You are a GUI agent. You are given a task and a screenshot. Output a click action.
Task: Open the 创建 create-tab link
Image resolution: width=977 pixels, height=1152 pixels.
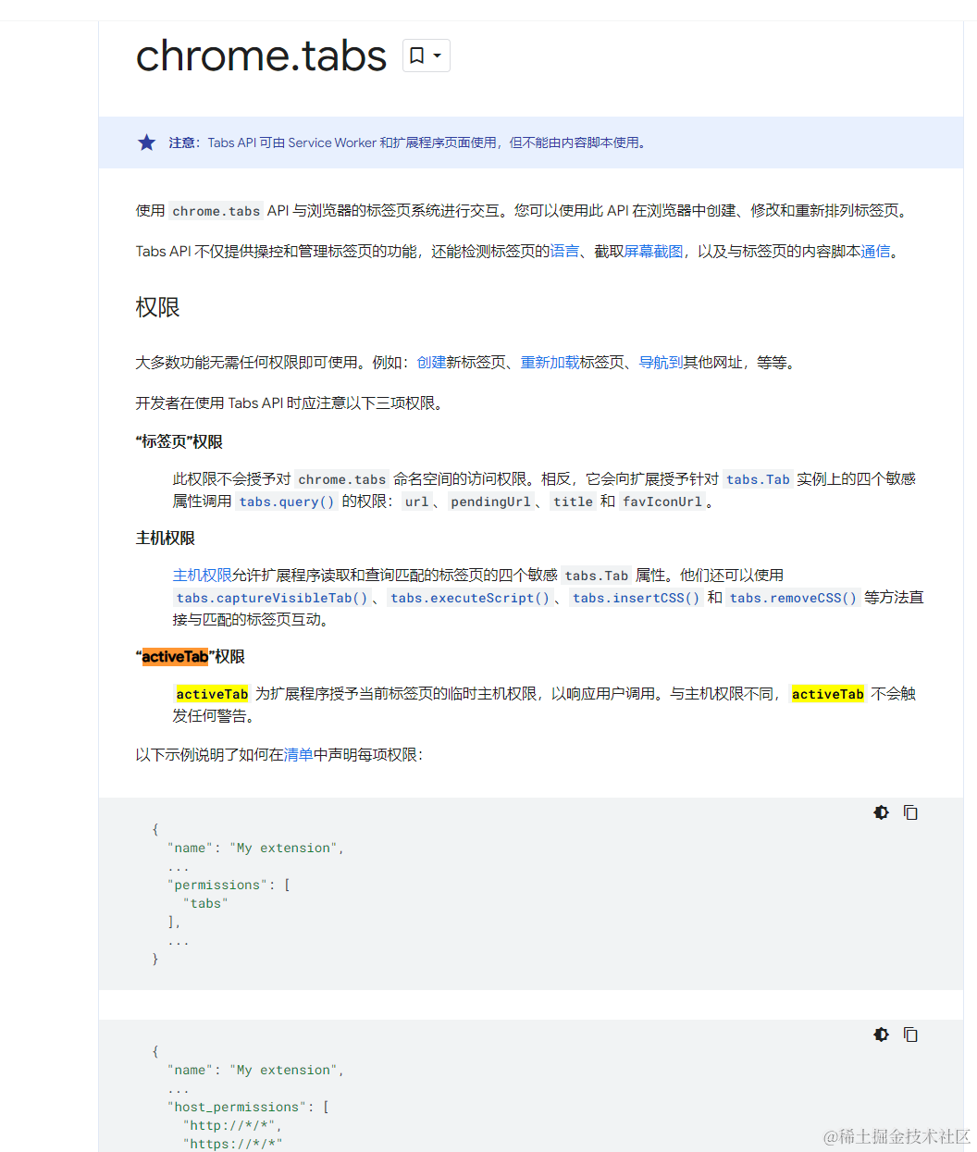point(432,362)
